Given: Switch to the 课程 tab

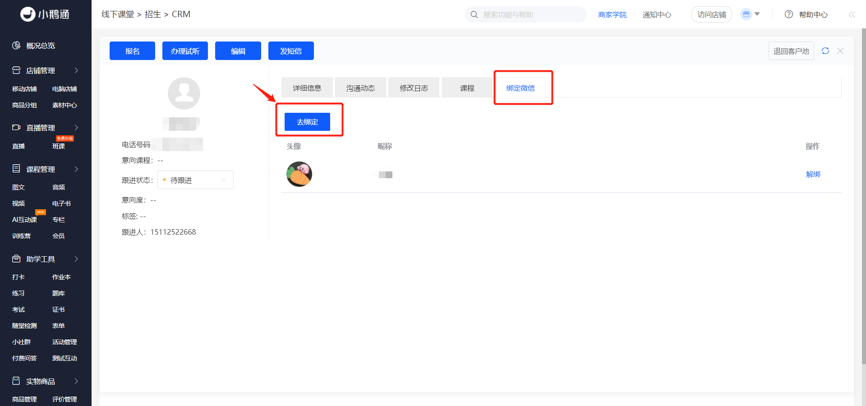Looking at the screenshot, I should [x=467, y=88].
